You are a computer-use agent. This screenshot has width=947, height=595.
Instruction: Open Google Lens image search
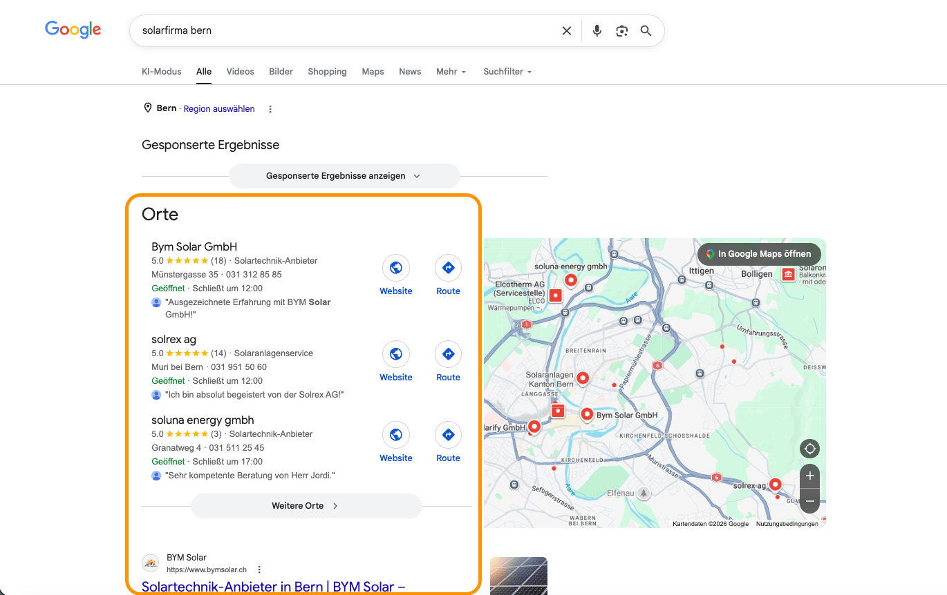[622, 30]
